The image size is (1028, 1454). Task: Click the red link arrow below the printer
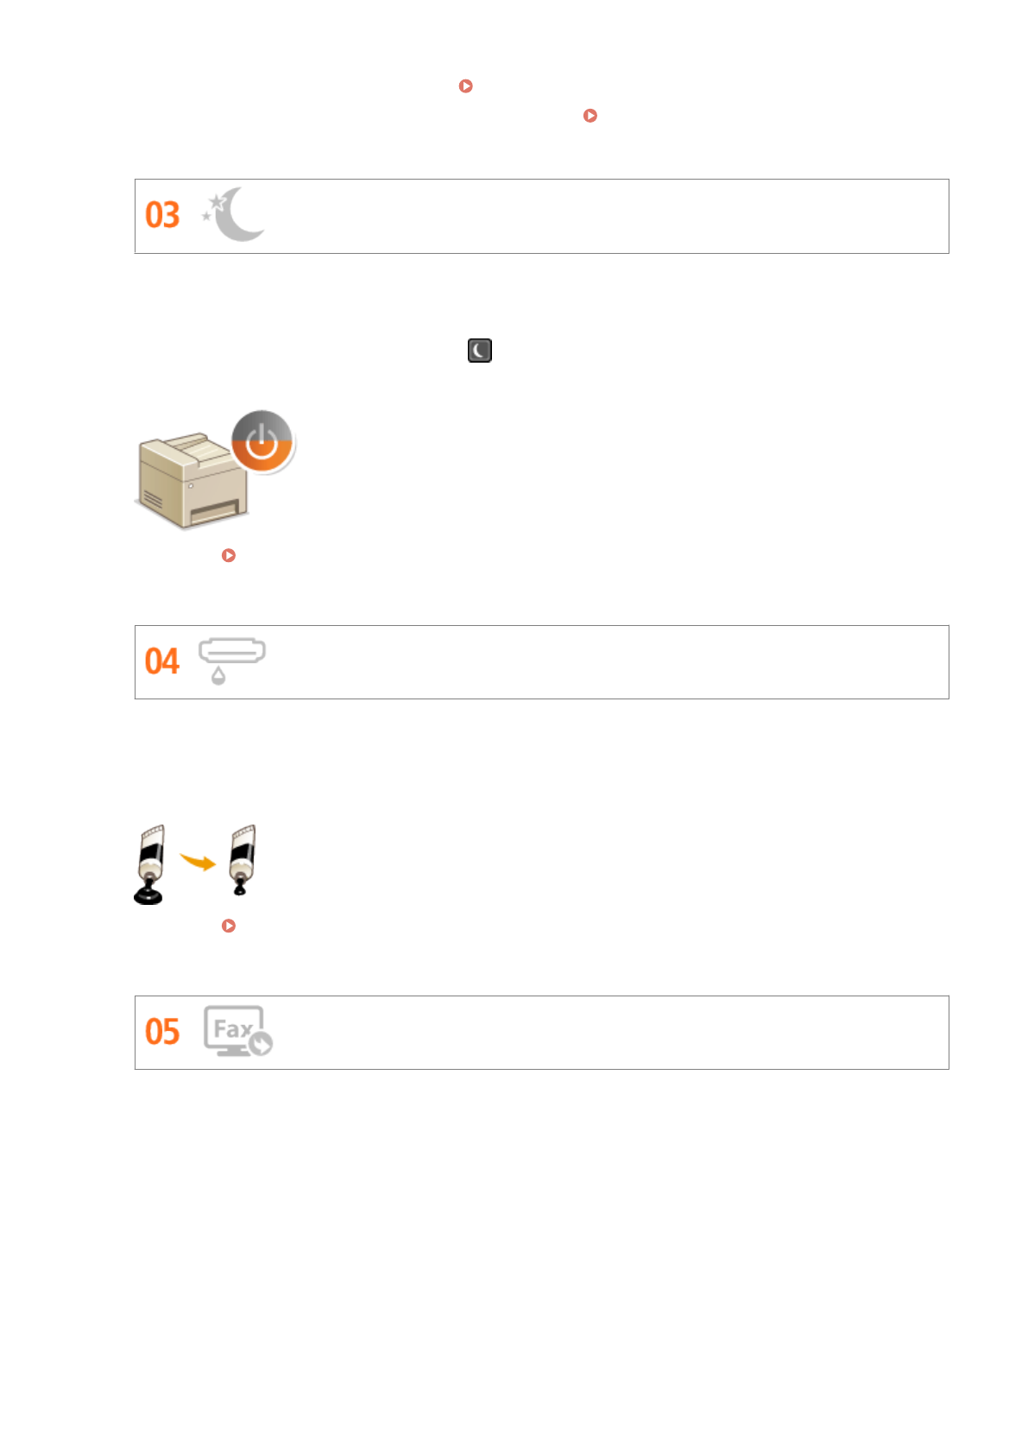(x=229, y=555)
